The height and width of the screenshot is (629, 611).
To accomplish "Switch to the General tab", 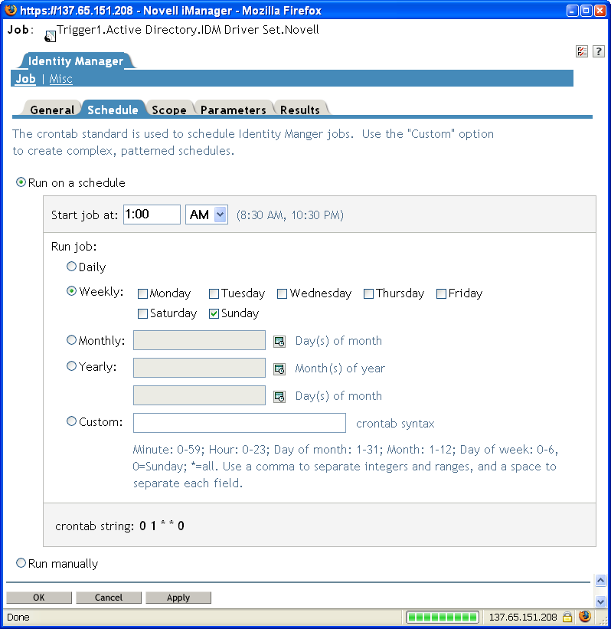I will pyautogui.click(x=52, y=110).
